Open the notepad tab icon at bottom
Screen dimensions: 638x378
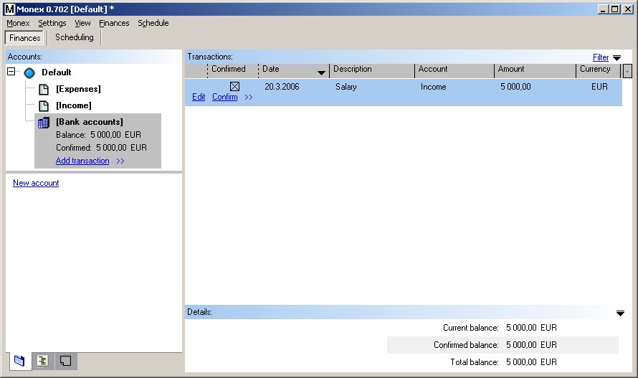(65, 361)
